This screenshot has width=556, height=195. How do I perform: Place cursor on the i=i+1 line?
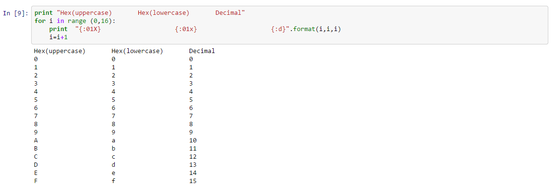click(58, 37)
